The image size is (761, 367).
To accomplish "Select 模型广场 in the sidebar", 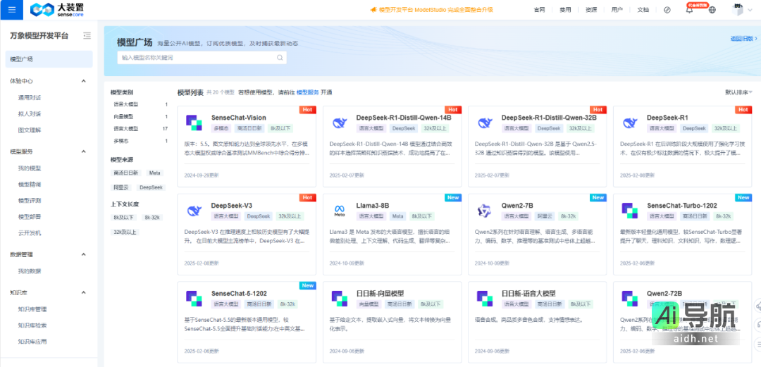I will click(49, 59).
